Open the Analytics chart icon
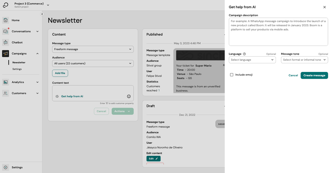331x173 pixels. pos(6,82)
